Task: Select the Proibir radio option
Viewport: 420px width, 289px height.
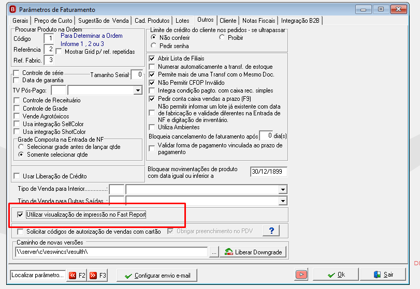Action: tap(222, 37)
